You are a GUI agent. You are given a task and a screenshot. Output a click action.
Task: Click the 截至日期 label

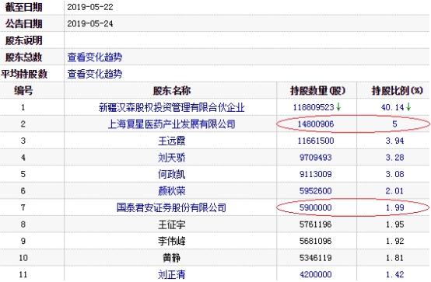(x=23, y=7)
